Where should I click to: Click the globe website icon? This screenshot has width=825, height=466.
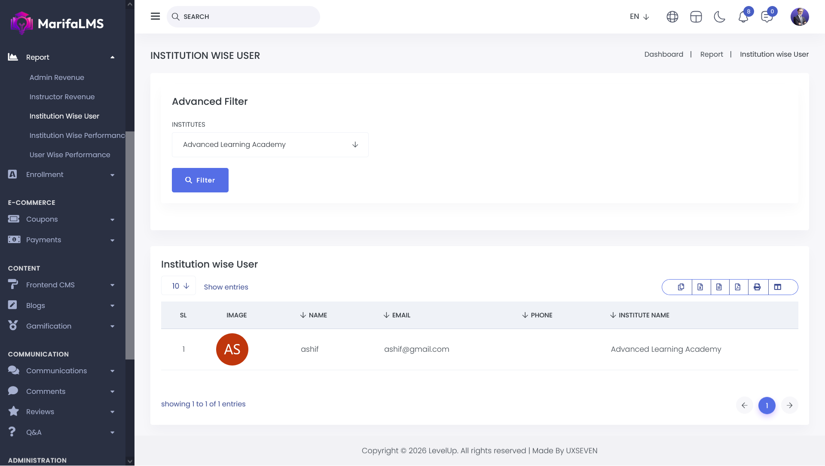tap(672, 17)
